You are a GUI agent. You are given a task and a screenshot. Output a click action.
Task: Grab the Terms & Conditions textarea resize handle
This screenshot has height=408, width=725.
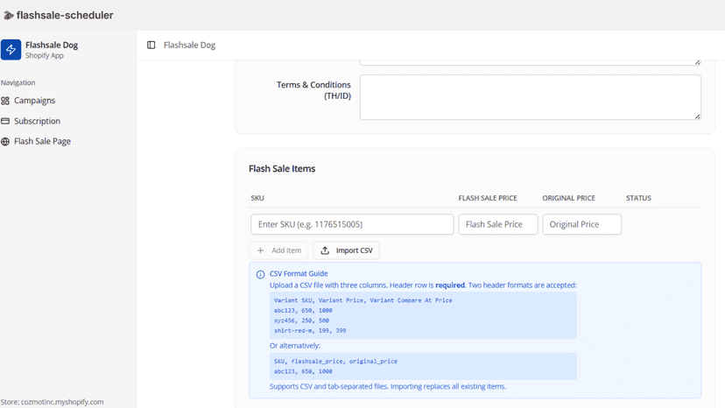[697, 116]
